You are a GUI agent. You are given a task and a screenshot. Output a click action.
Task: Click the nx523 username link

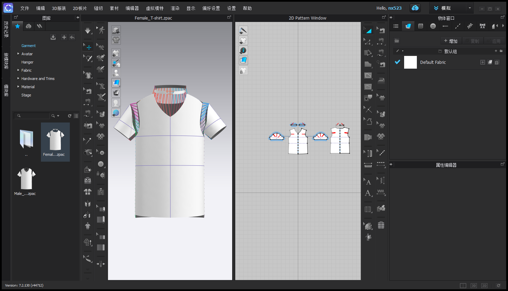(395, 8)
